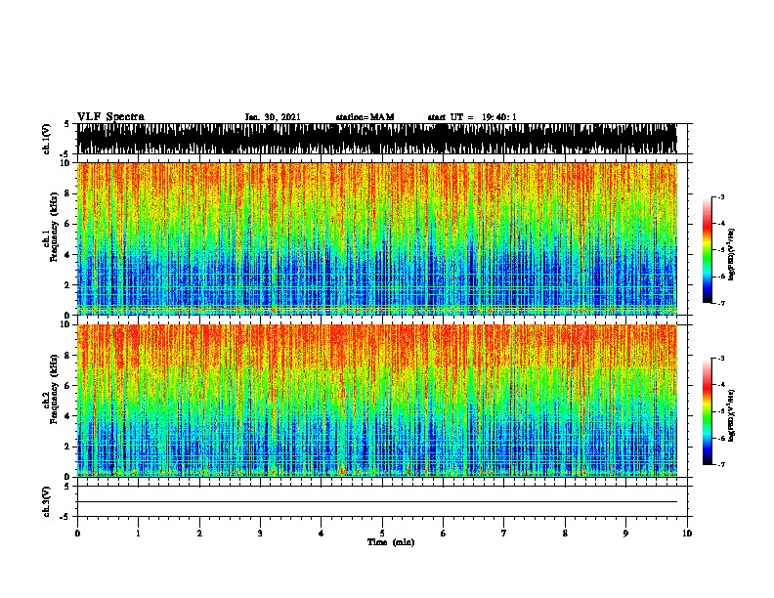Click the ch.2 PSD color bar
This screenshot has height=598, width=774.
coord(708,411)
